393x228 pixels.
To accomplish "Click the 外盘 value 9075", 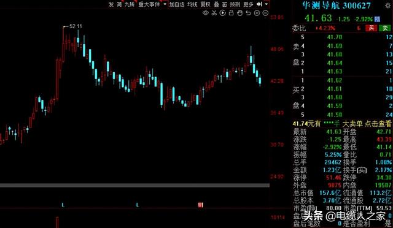I will 335,185.
